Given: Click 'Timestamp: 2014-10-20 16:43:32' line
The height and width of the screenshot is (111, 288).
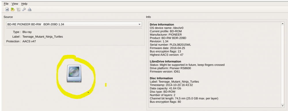Looking at the screenshot, I should click(171, 85).
